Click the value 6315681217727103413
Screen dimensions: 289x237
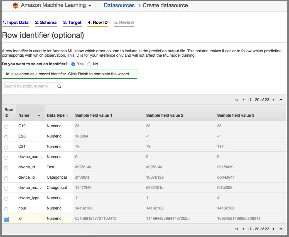96,218
